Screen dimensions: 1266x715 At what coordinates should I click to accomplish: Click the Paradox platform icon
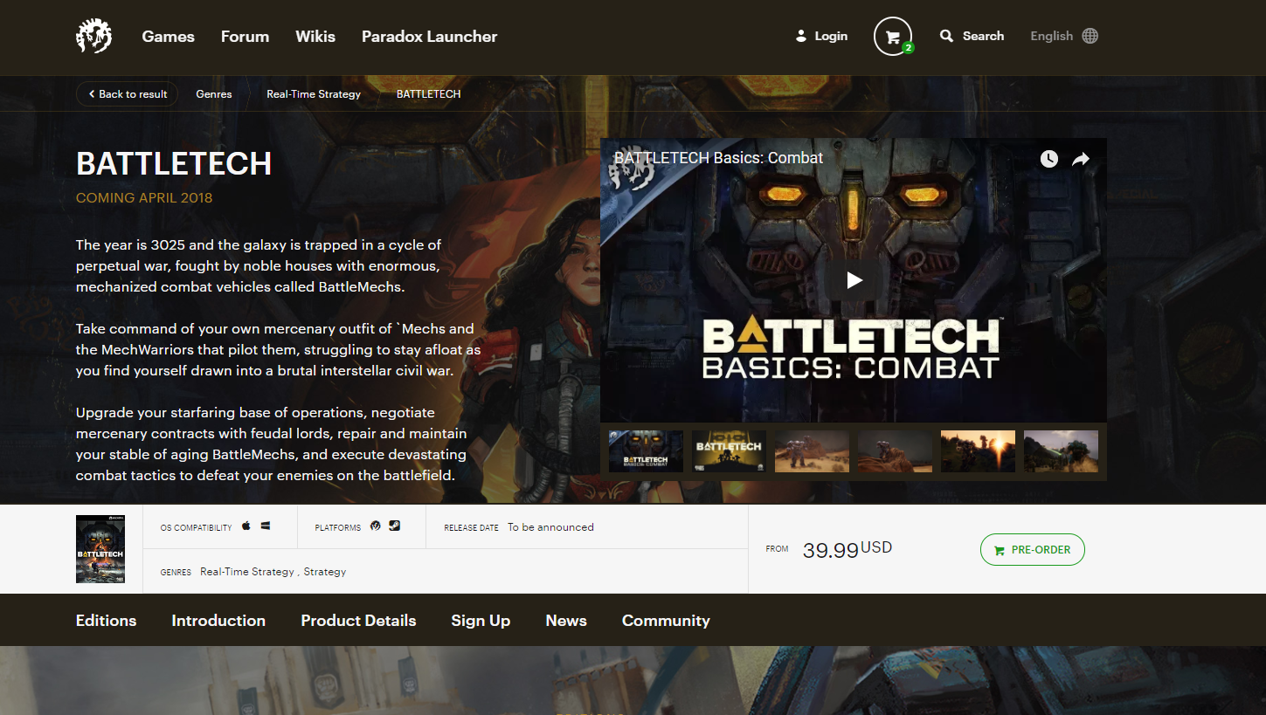tap(376, 526)
